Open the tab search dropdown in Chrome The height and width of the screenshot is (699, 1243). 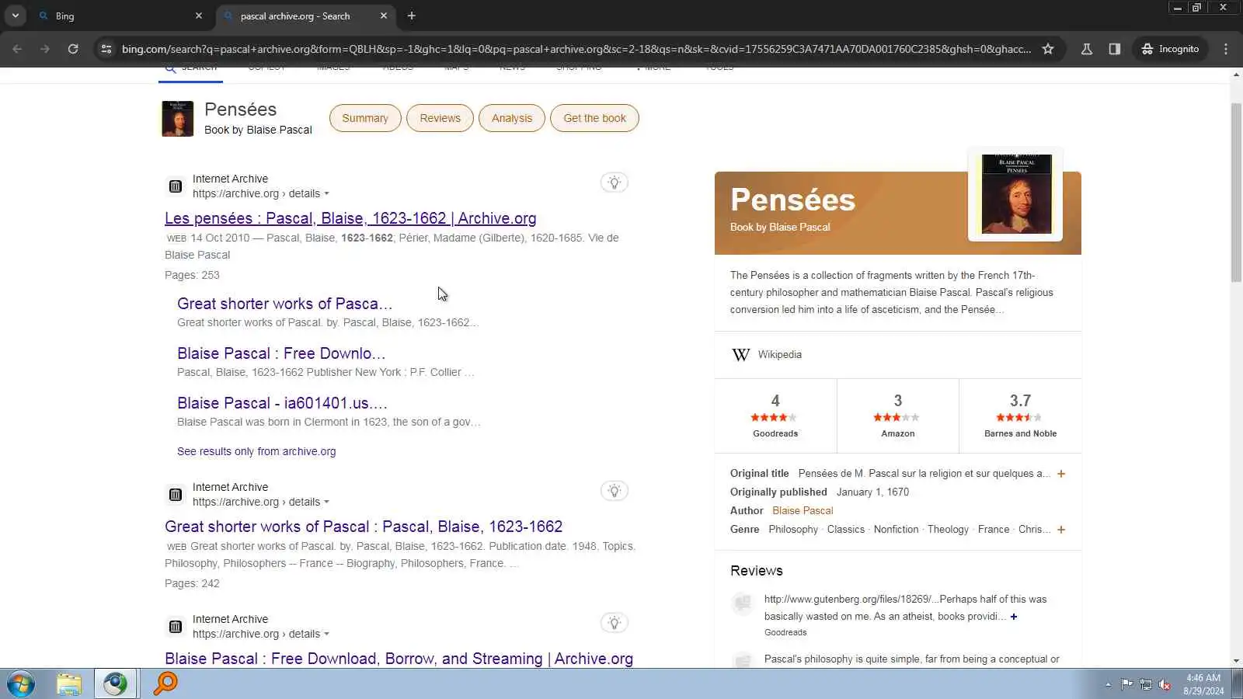16,16
